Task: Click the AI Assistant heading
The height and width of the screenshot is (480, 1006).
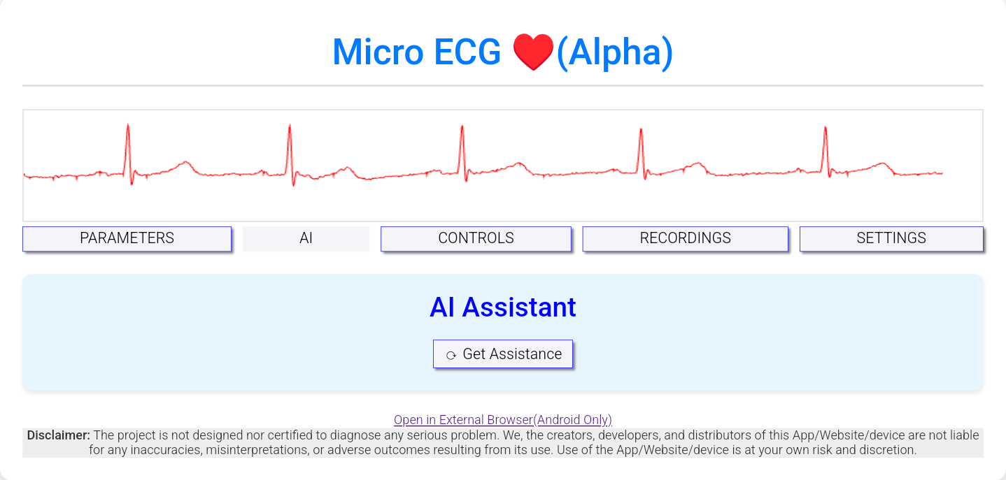Action: coord(503,307)
